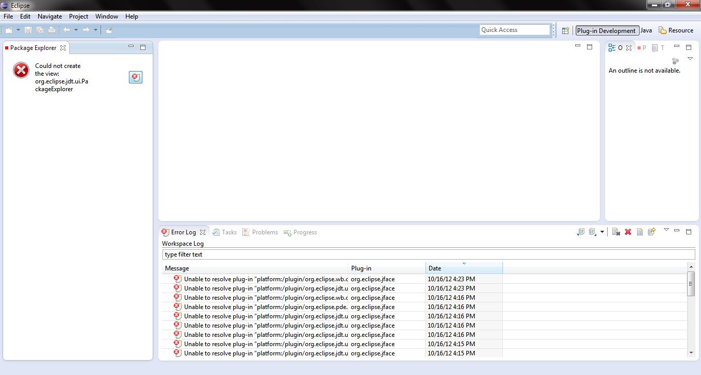The image size is (701, 375).
Task: Maximize the Outline panel
Action: [688, 47]
